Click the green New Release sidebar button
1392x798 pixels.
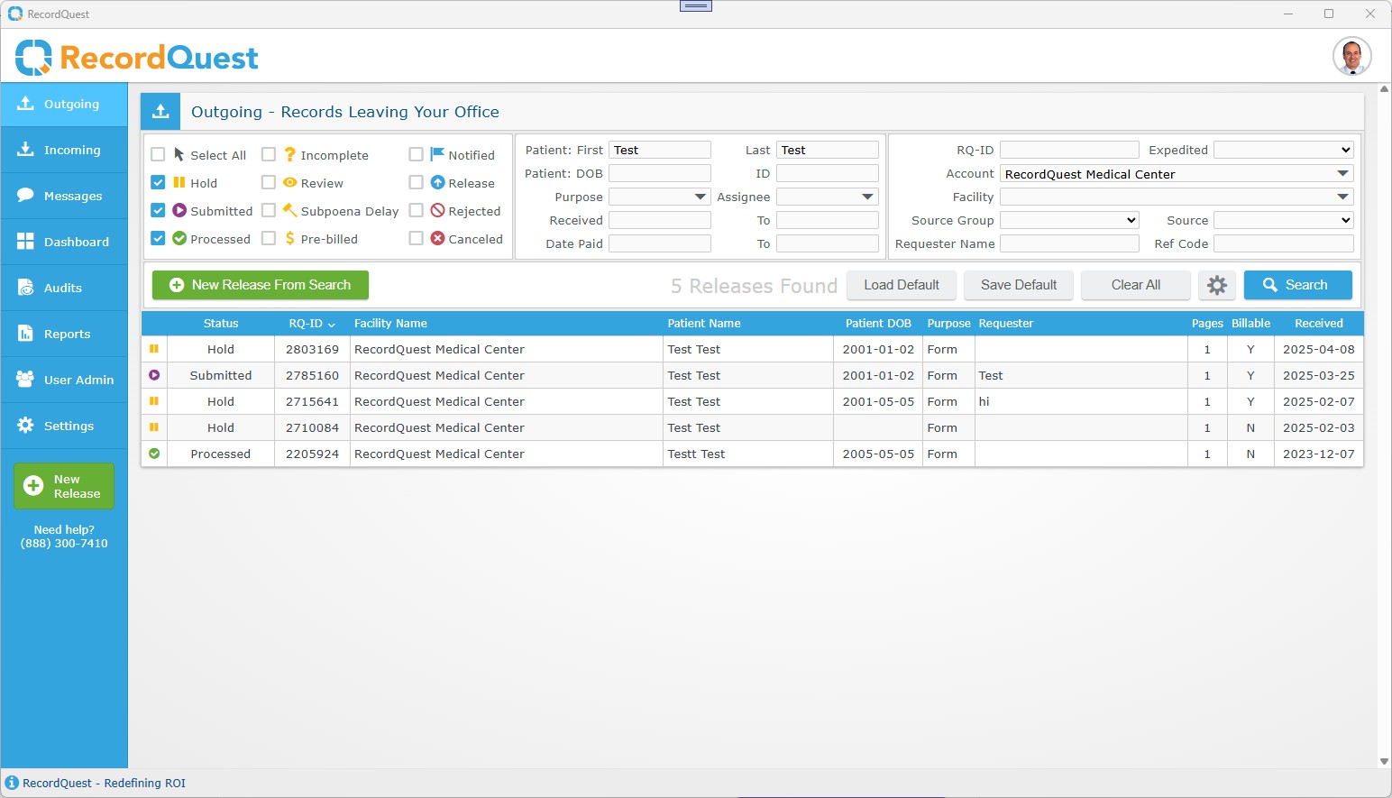click(64, 486)
